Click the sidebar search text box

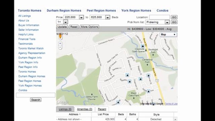pos(36,95)
